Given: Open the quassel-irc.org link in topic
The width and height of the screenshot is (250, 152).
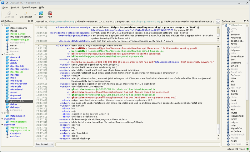Looking at the screenshot, I should point(62,22).
